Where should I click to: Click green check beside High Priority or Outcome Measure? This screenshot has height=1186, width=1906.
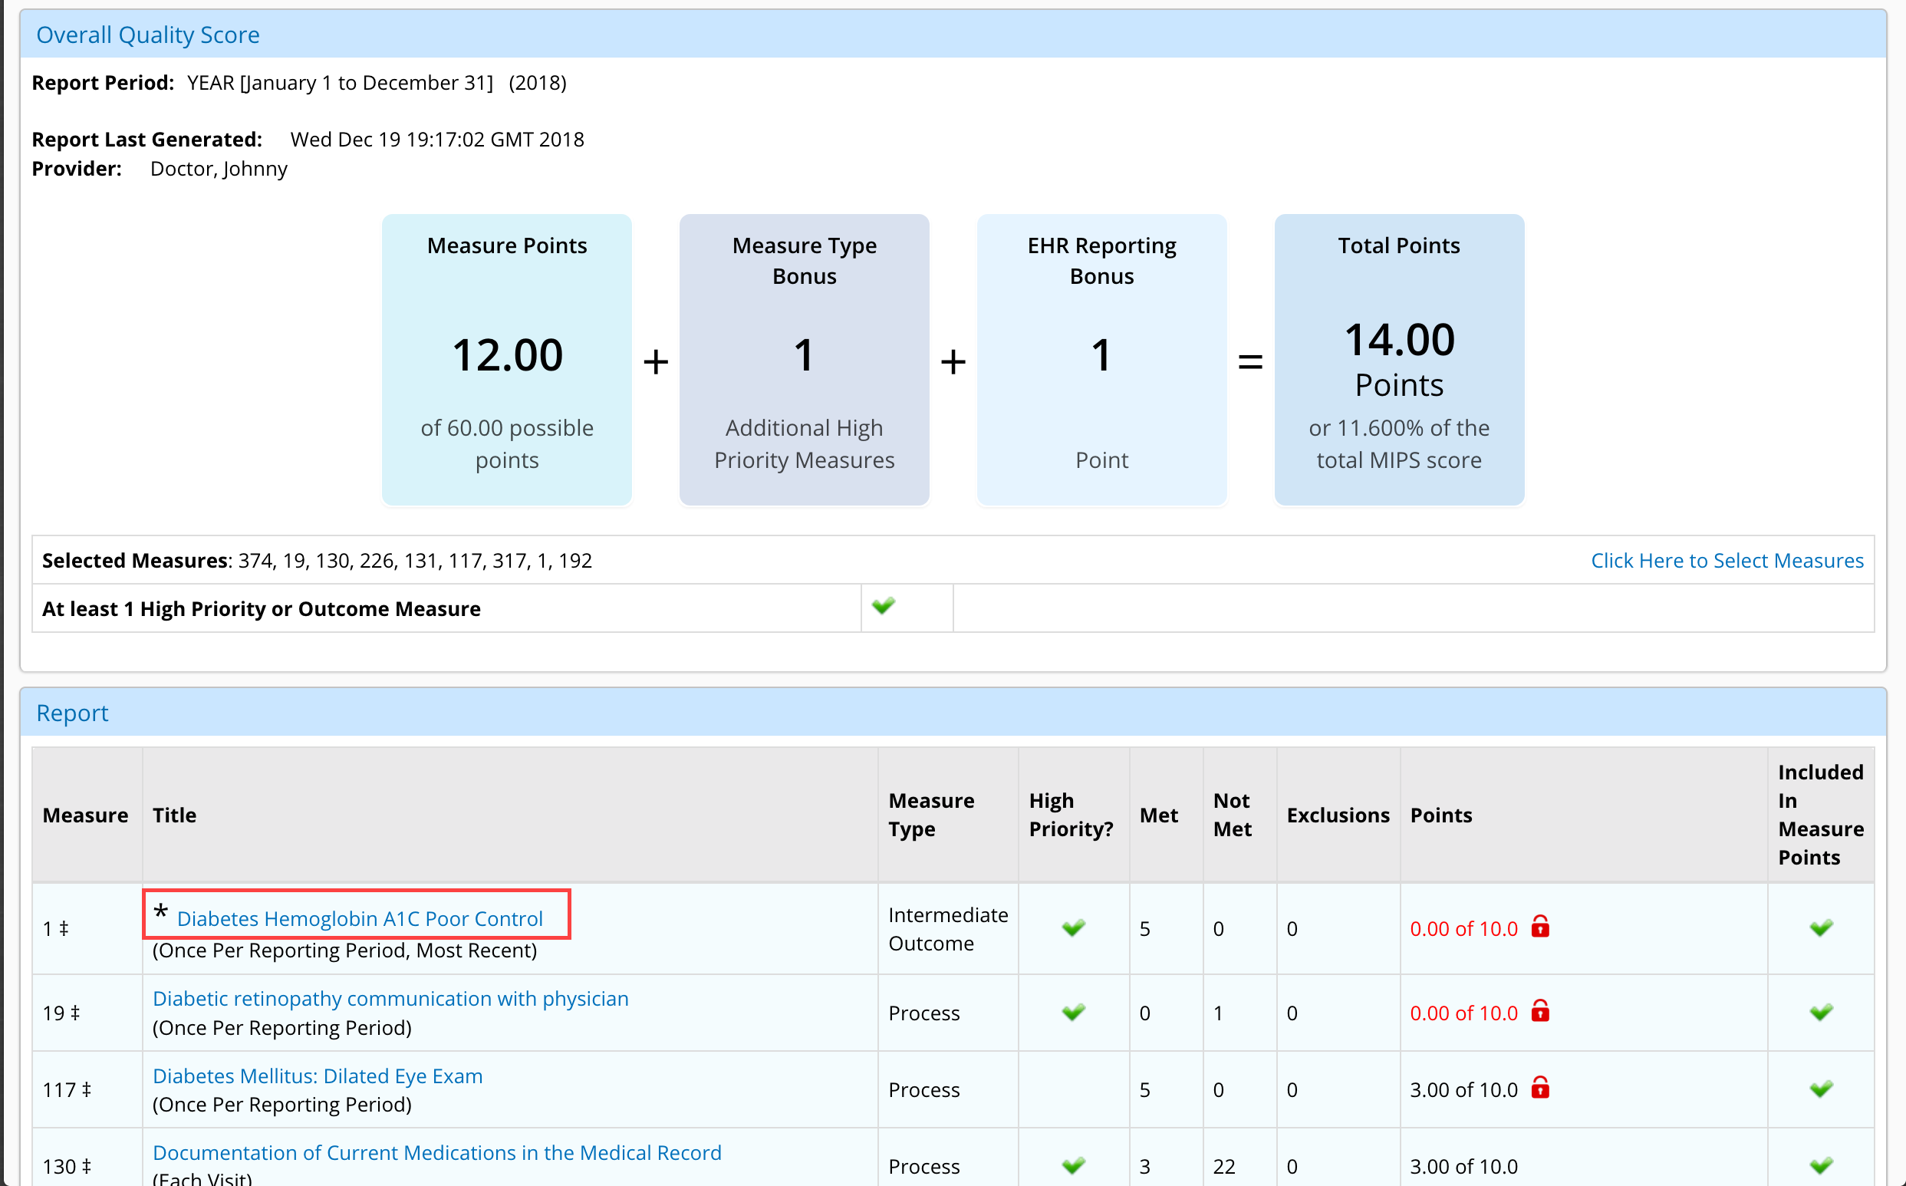pyautogui.click(x=883, y=606)
